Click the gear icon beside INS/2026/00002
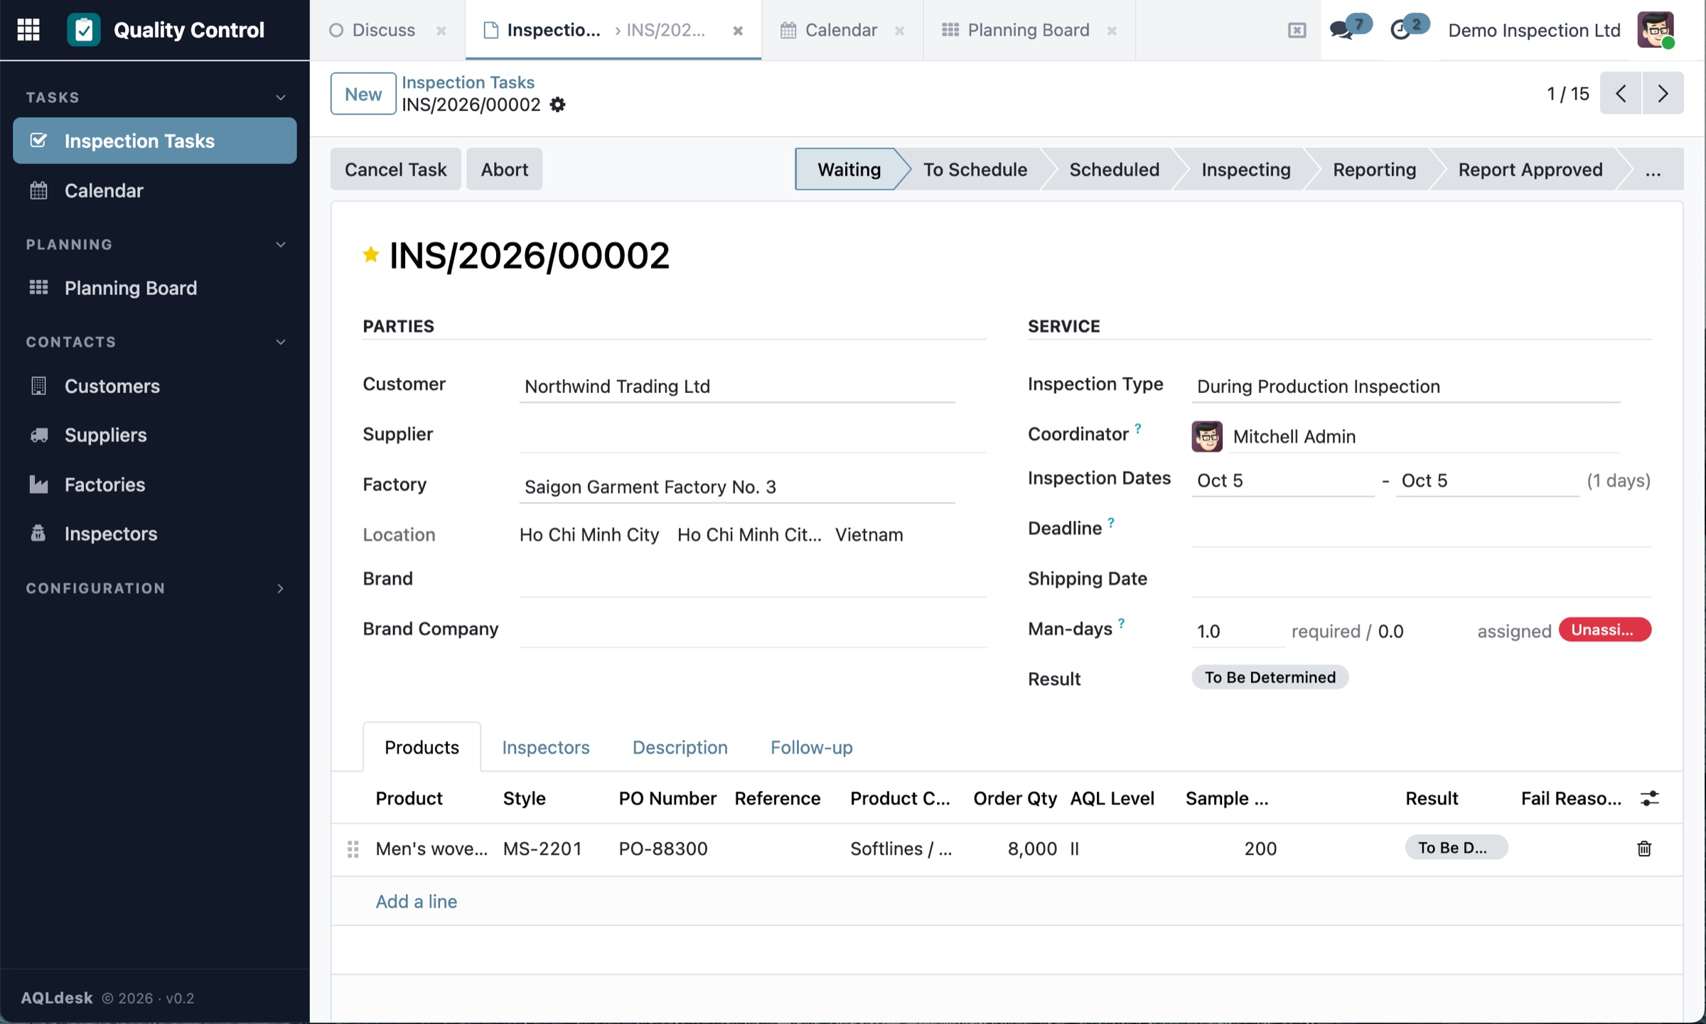This screenshot has height=1024, width=1706. [558, 104]
